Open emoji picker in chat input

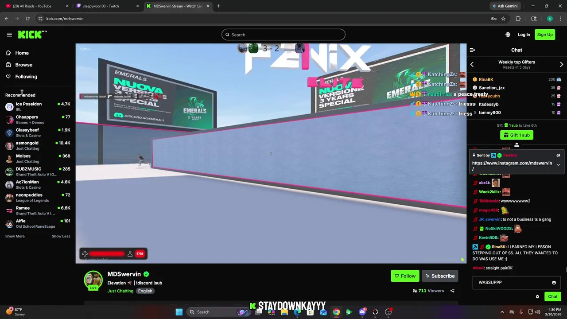tap(554, 283)
